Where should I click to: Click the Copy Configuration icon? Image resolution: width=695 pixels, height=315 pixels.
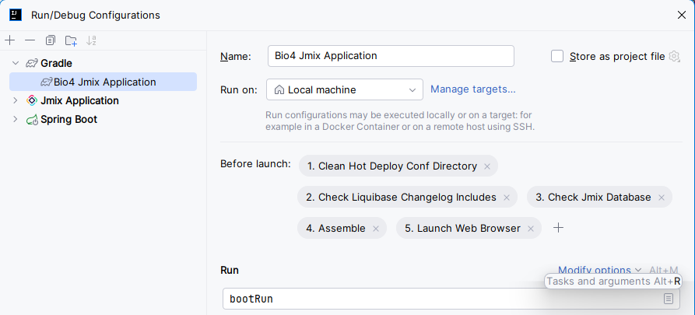tap(51, 40)
